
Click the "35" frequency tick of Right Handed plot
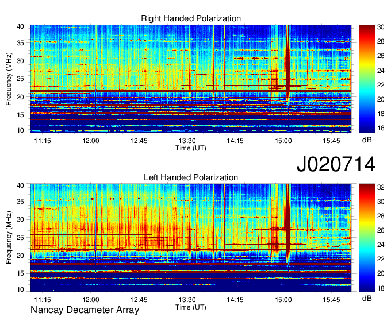[20, 43]
